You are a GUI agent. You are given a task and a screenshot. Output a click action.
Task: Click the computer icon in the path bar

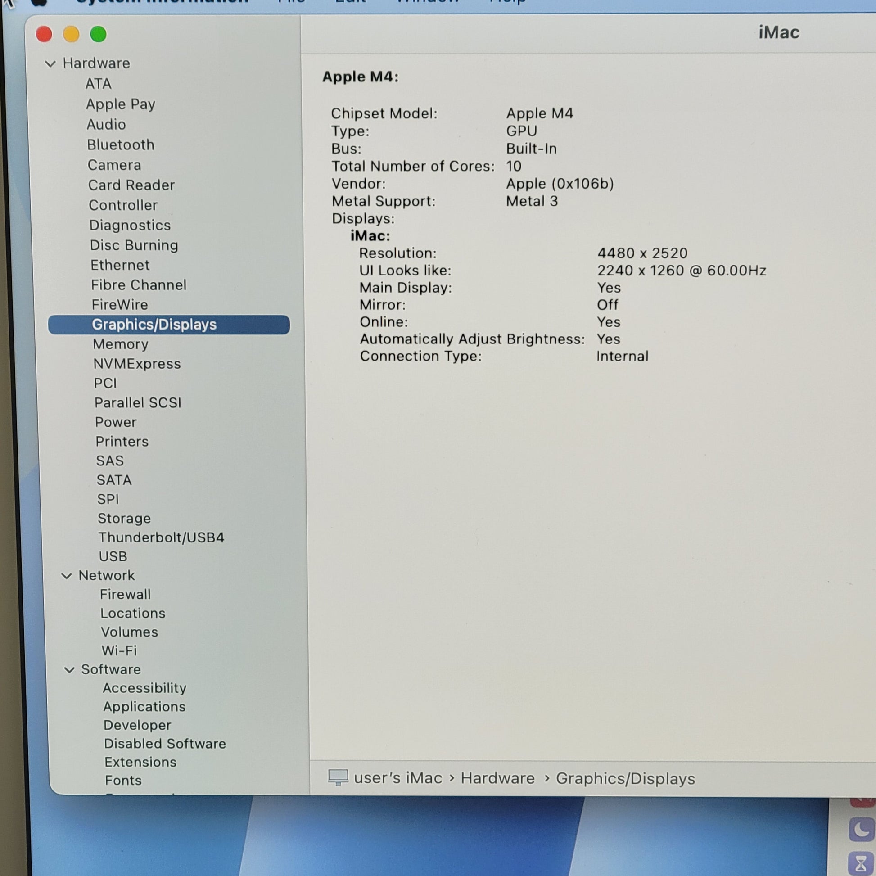[338, 777]
